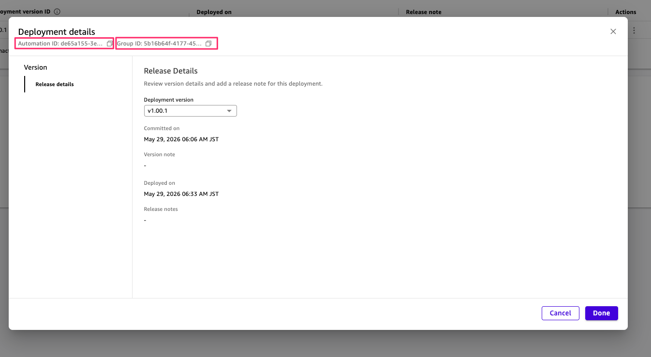Copy the Group ID value

(x=208, y=44)
